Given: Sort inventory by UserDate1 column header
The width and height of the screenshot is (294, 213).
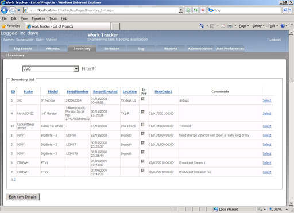Looking at the screenshot, I should (163, 91).
